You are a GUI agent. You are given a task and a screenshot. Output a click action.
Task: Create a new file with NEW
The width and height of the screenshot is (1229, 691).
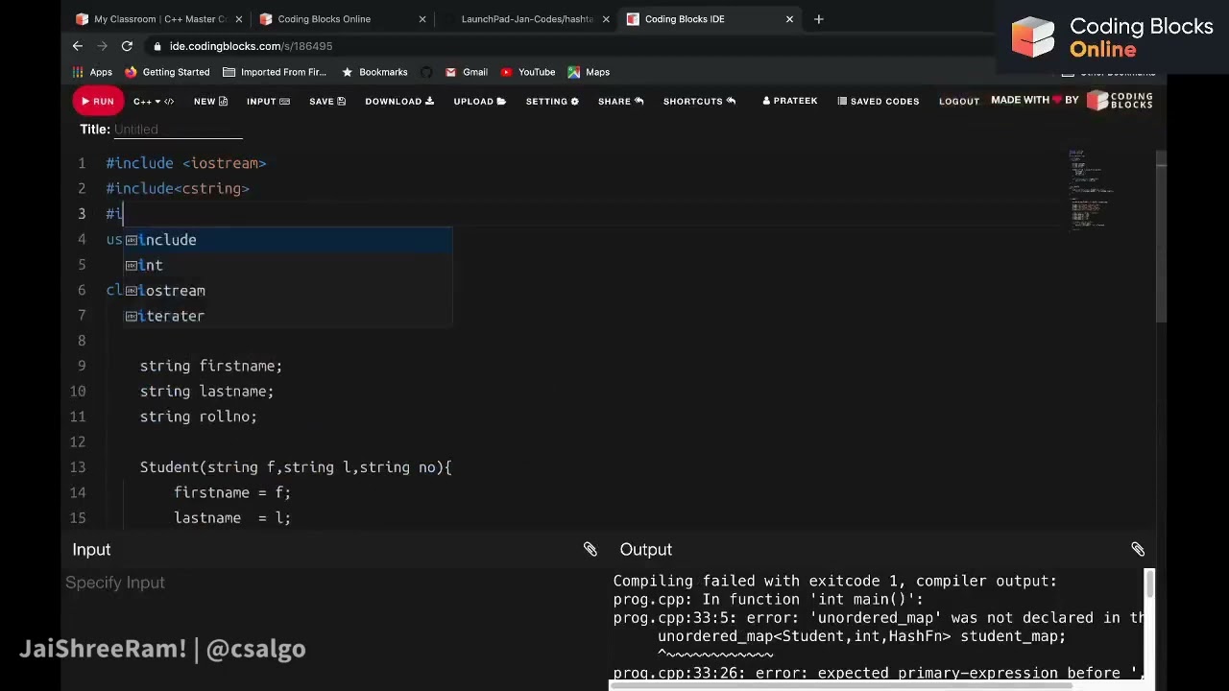click(x=210, y=101)
